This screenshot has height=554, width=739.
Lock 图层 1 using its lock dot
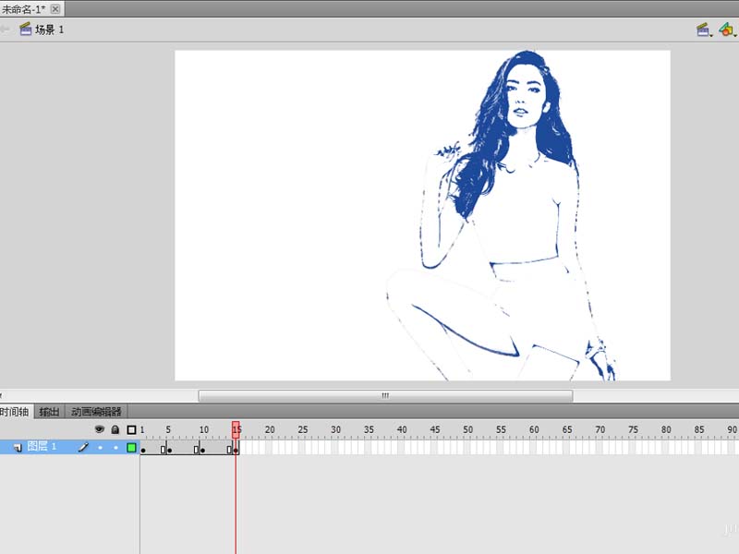point(115,447)
